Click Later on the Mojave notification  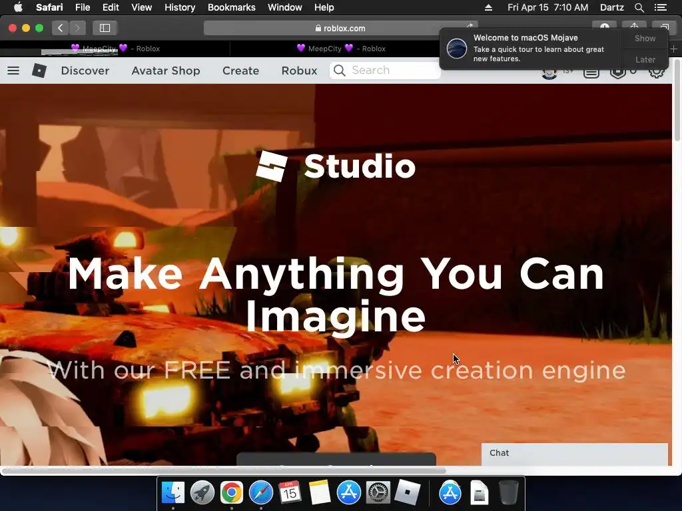645,59
